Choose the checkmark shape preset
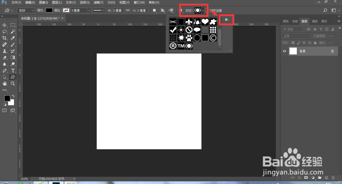 [173, 30]
